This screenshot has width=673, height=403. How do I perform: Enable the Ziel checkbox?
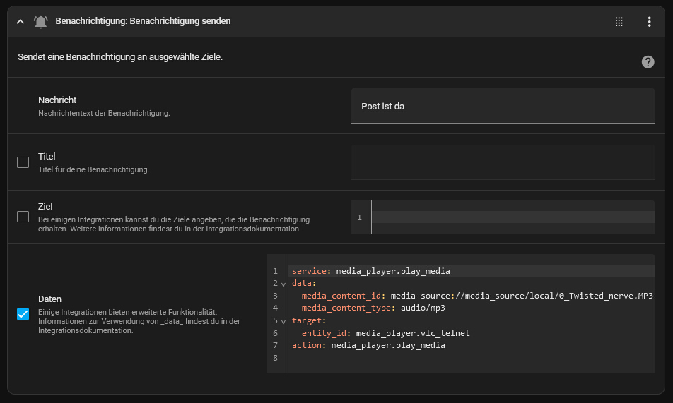(x=23, y=217)
